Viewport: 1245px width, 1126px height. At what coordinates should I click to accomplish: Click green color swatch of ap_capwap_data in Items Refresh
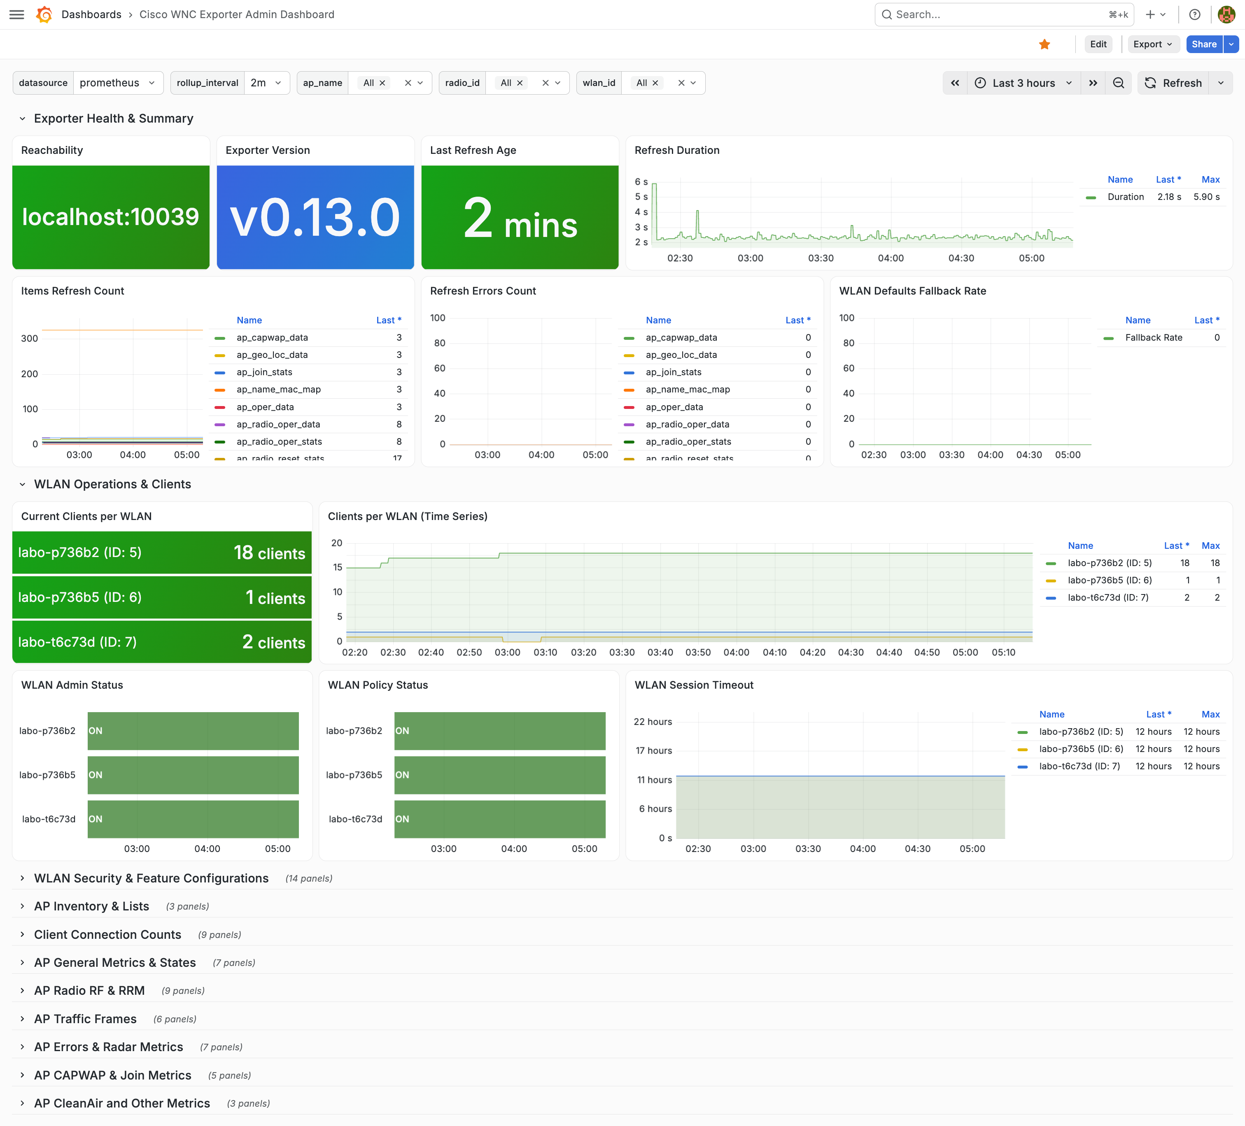tap(219, 337)
